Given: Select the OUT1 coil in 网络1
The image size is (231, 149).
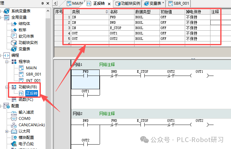Looking at the screenshot, I should [x=199, y=76].
